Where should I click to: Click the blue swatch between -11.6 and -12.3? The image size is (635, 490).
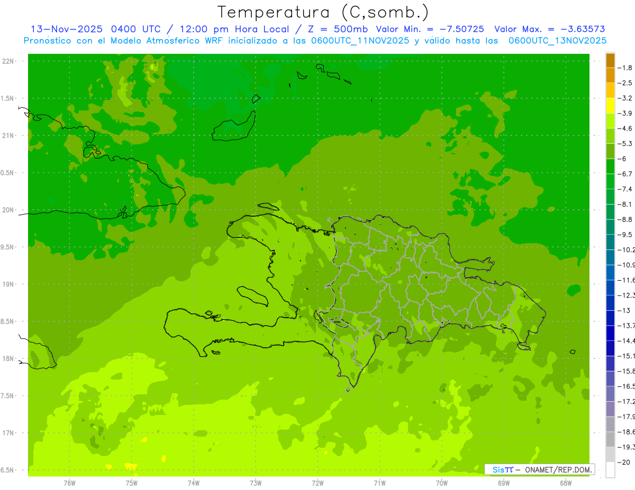click(610, 288)
